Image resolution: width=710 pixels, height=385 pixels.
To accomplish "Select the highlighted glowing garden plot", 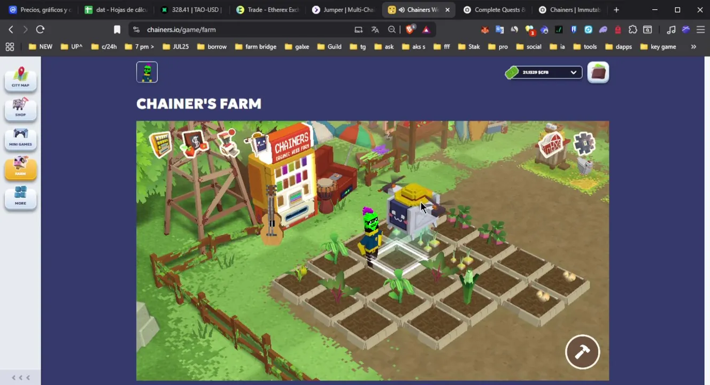I will [x=398, y=257].
